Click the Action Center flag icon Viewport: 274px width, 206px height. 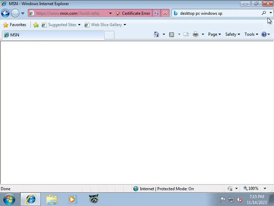[223, 199]
